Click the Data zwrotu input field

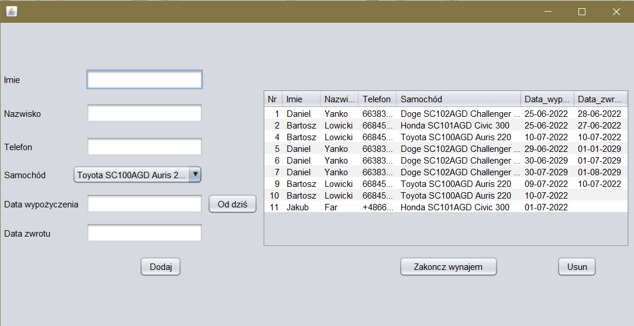pyautogui.click(x=144, y=233)
